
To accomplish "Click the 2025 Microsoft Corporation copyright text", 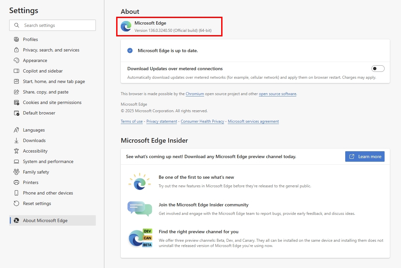I will tap(164, 111).
